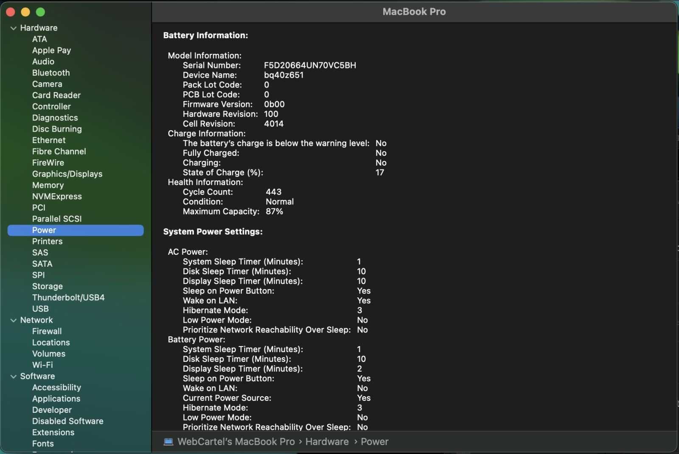
Task: Select SPI in sidebar
Action: [x=38, y=275]
